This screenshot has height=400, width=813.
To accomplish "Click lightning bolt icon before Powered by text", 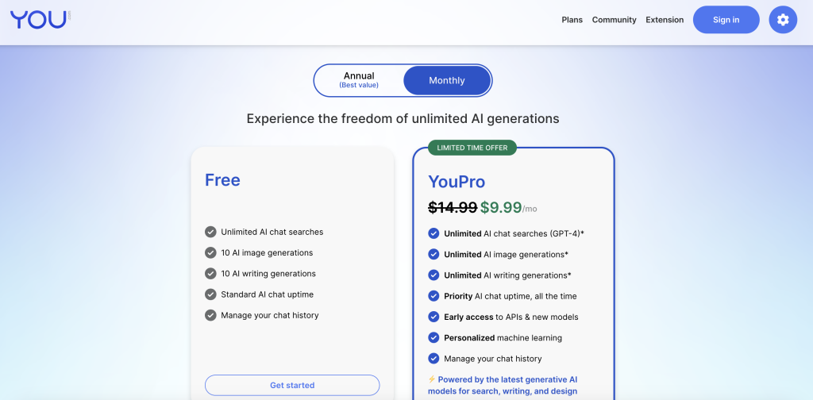I will coord(432,379).
